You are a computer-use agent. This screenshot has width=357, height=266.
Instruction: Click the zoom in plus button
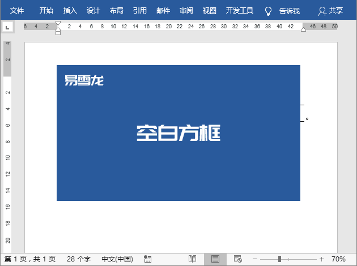[321, 259]
